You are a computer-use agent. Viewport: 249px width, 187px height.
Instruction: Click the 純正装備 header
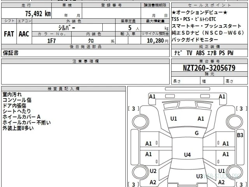coord(209,47)
